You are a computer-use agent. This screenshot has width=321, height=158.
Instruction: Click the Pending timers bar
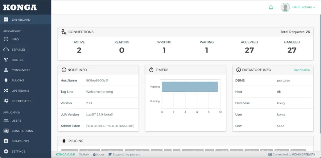point(190,87)
